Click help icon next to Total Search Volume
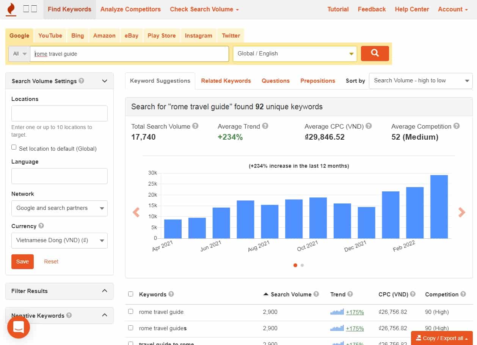477x345 pixels. (195, 126)
